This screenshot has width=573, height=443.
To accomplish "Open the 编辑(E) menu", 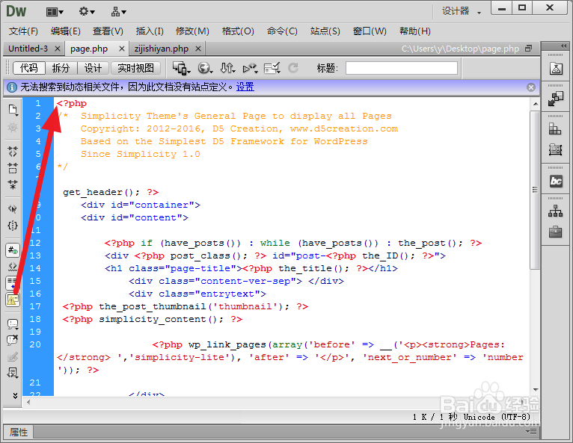I will [66, 31].
